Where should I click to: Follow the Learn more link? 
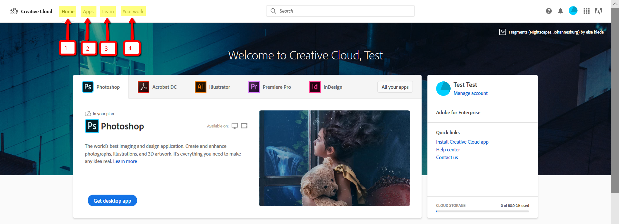tap(125, 161)
